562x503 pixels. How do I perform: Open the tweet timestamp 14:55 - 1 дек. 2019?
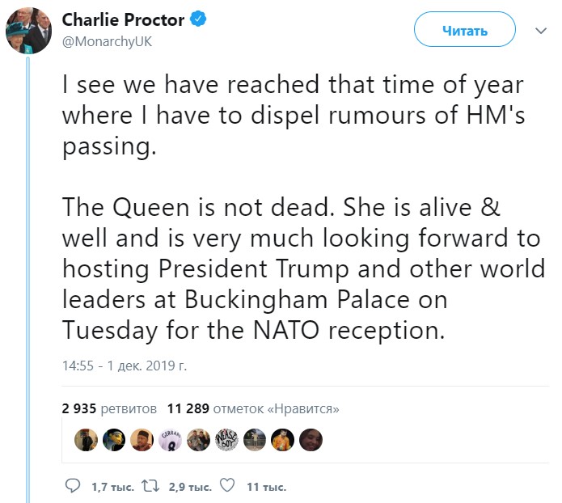[124, 366]
